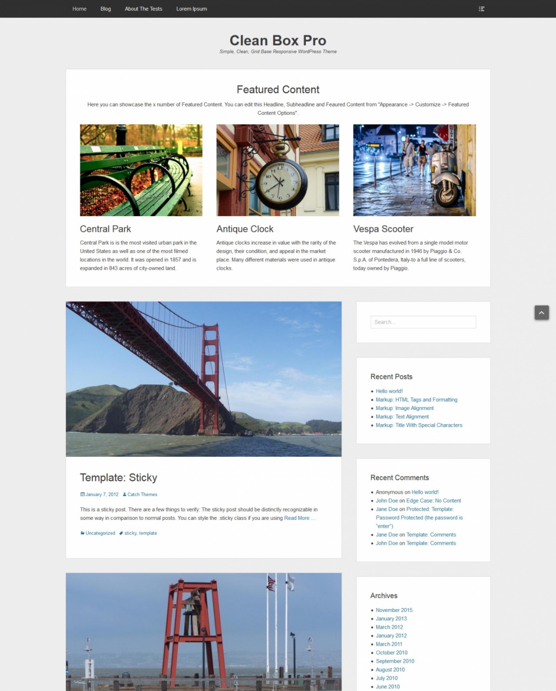
Task: Open recent post Hello world!
Action: point(389,391)
